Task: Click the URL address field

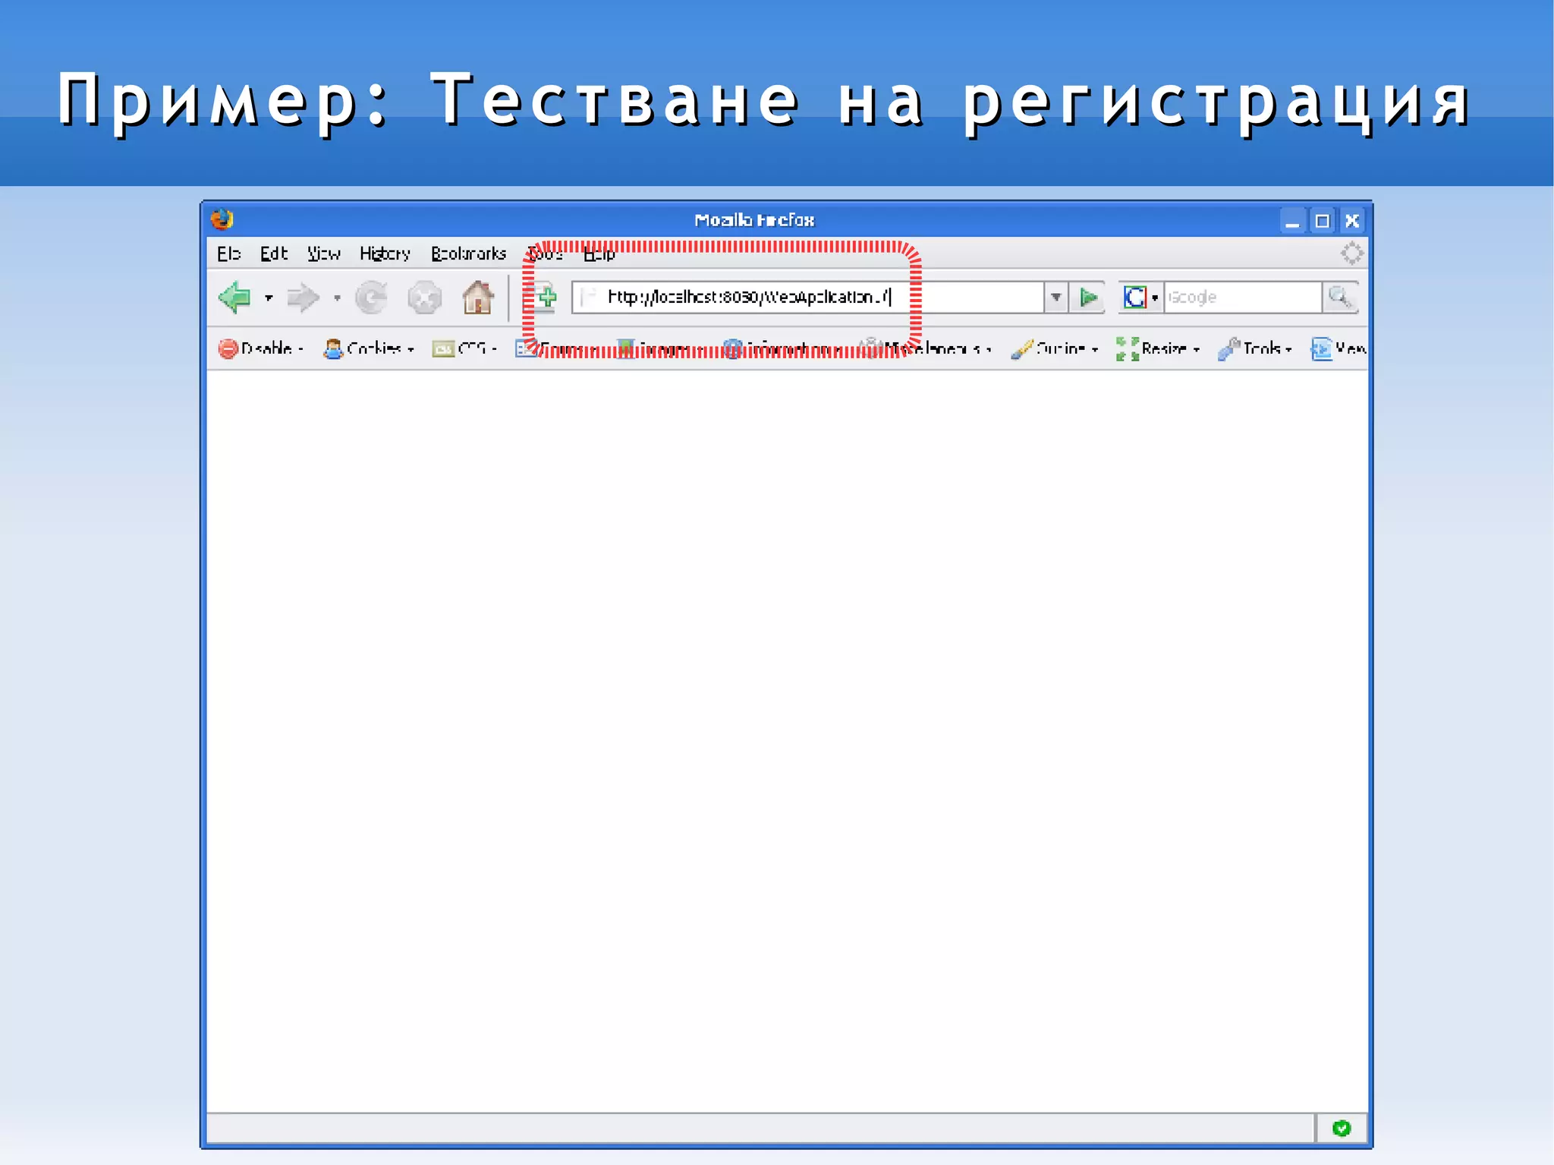Action: 808,297
